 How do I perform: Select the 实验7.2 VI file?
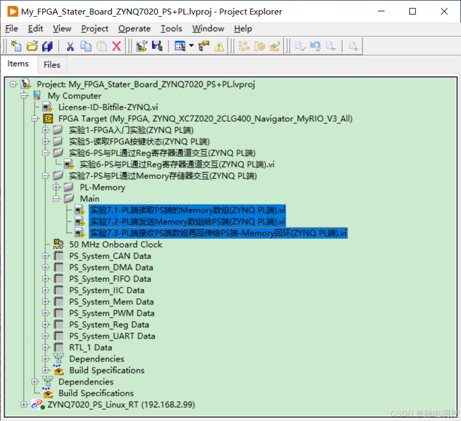coord(187,222)
